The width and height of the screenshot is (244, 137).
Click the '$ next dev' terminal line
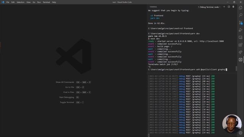click(154, 39)
